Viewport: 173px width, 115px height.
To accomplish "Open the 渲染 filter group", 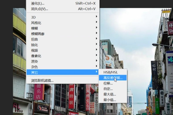I will click(63, 61).
